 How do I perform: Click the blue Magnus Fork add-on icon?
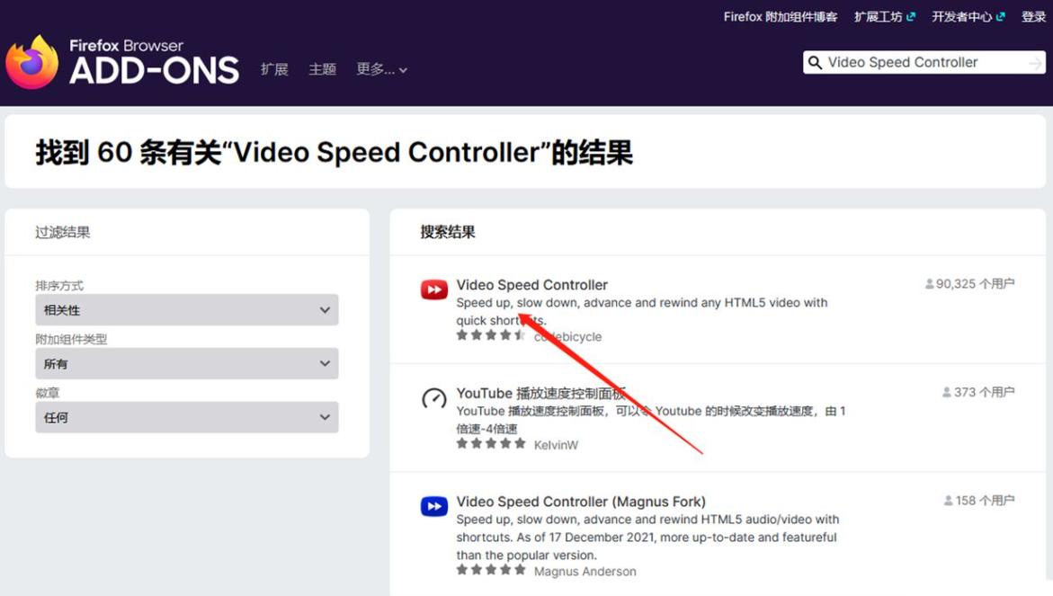tap(433, 506)
